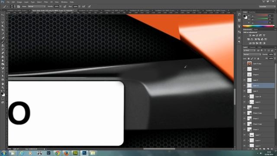277x156 pixels.
Task: Open the Image menu
Action: (19, 2)
